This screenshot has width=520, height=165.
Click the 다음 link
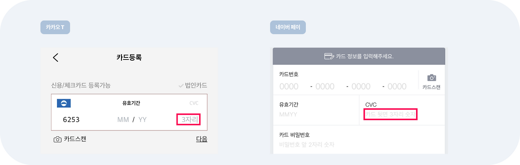tap(201, 139)
